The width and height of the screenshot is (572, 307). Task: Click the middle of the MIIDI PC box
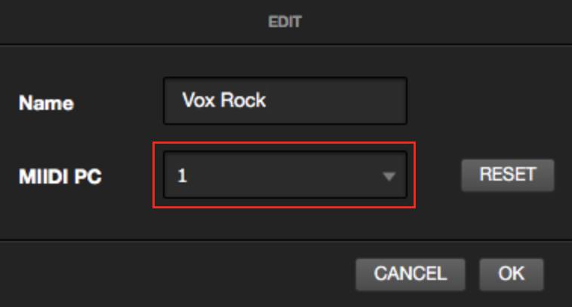tap(285, 175)
